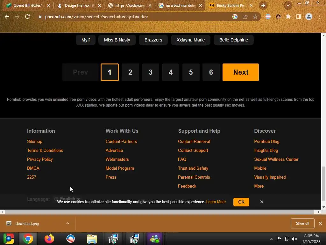Switch to the 'im a bad man doing' tab
Screen dimensions: 326x245
181,5
